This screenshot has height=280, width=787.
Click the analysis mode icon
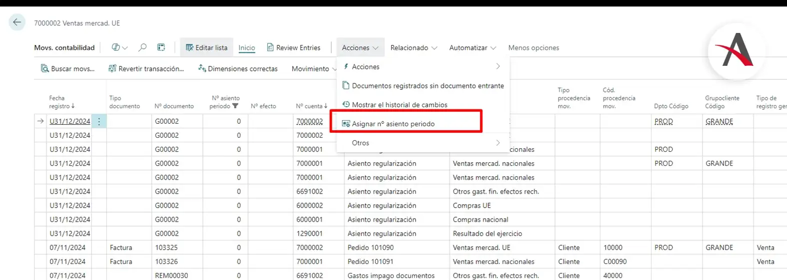161,47
